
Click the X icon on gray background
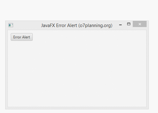pyautogui.click(x=140, y=24)
